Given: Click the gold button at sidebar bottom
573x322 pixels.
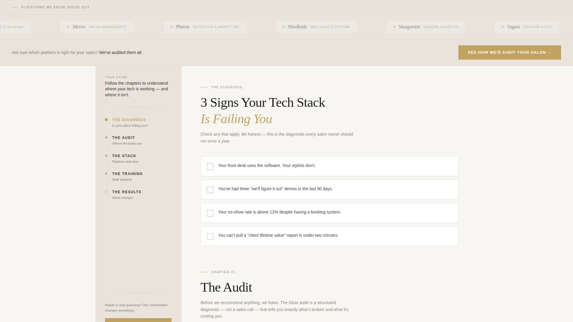Looking at the screenshot, I should point(138,320).
